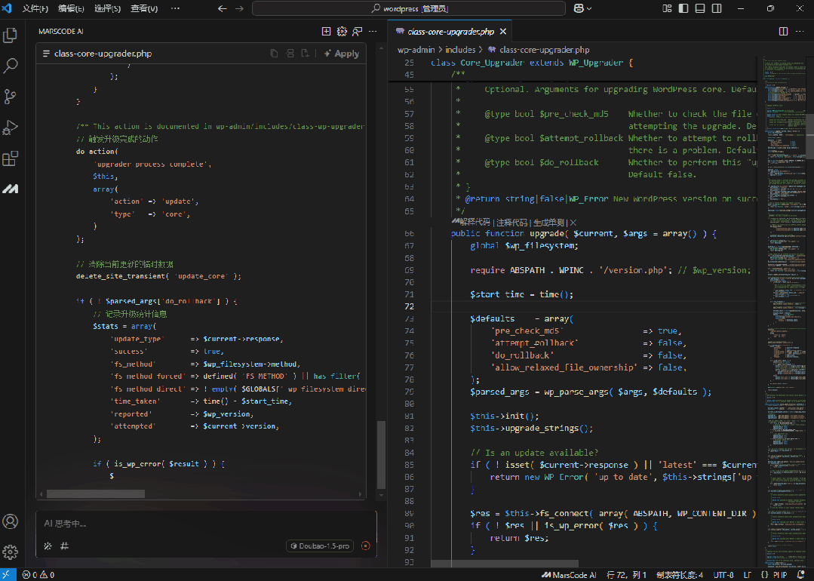Close the class-core-upgrader.php tab

(503, 32)
